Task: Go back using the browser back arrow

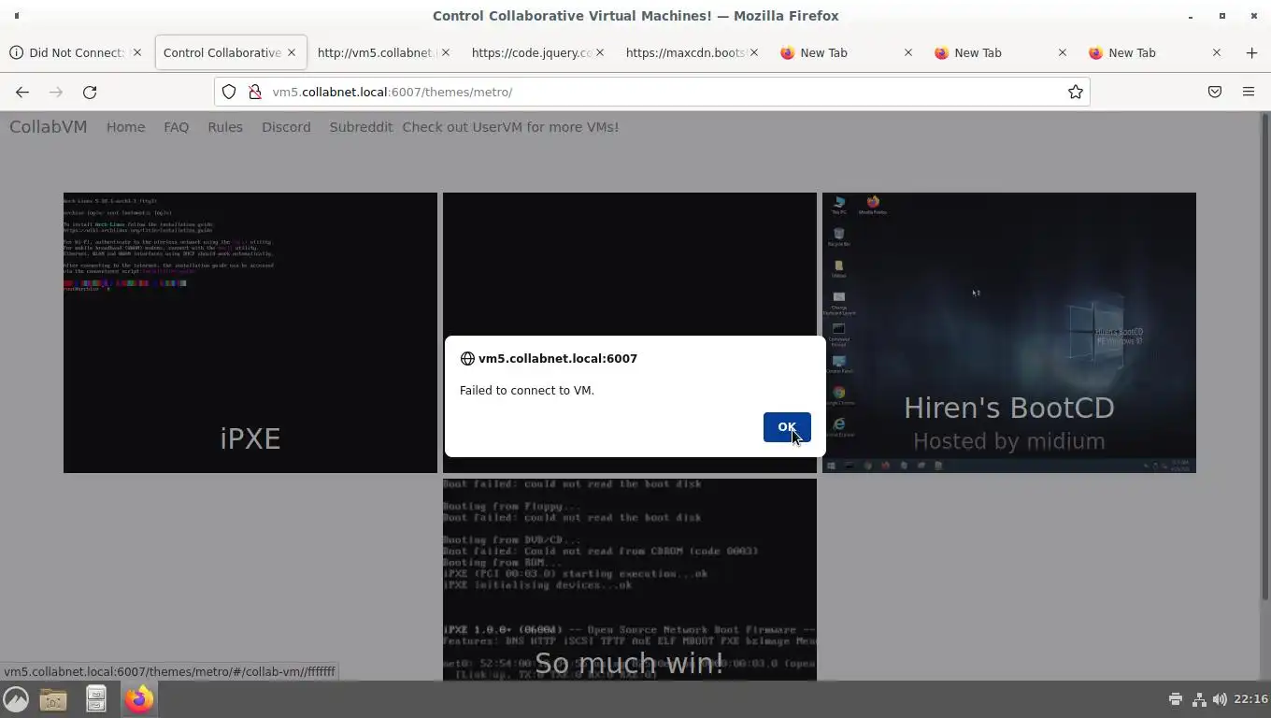Action: point(22,92)
